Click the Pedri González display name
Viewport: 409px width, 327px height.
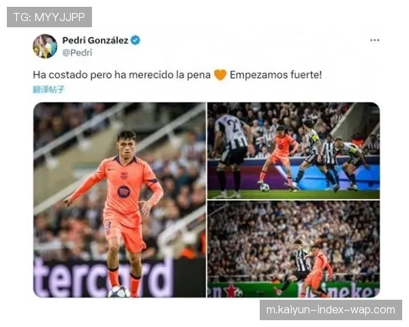click(95, 40)
